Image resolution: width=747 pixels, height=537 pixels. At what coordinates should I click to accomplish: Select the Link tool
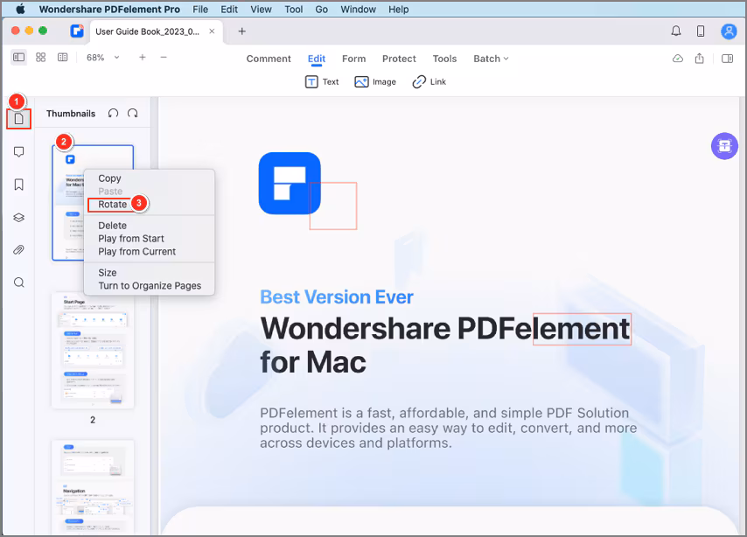pyautogui.click(x=429, y=82)
